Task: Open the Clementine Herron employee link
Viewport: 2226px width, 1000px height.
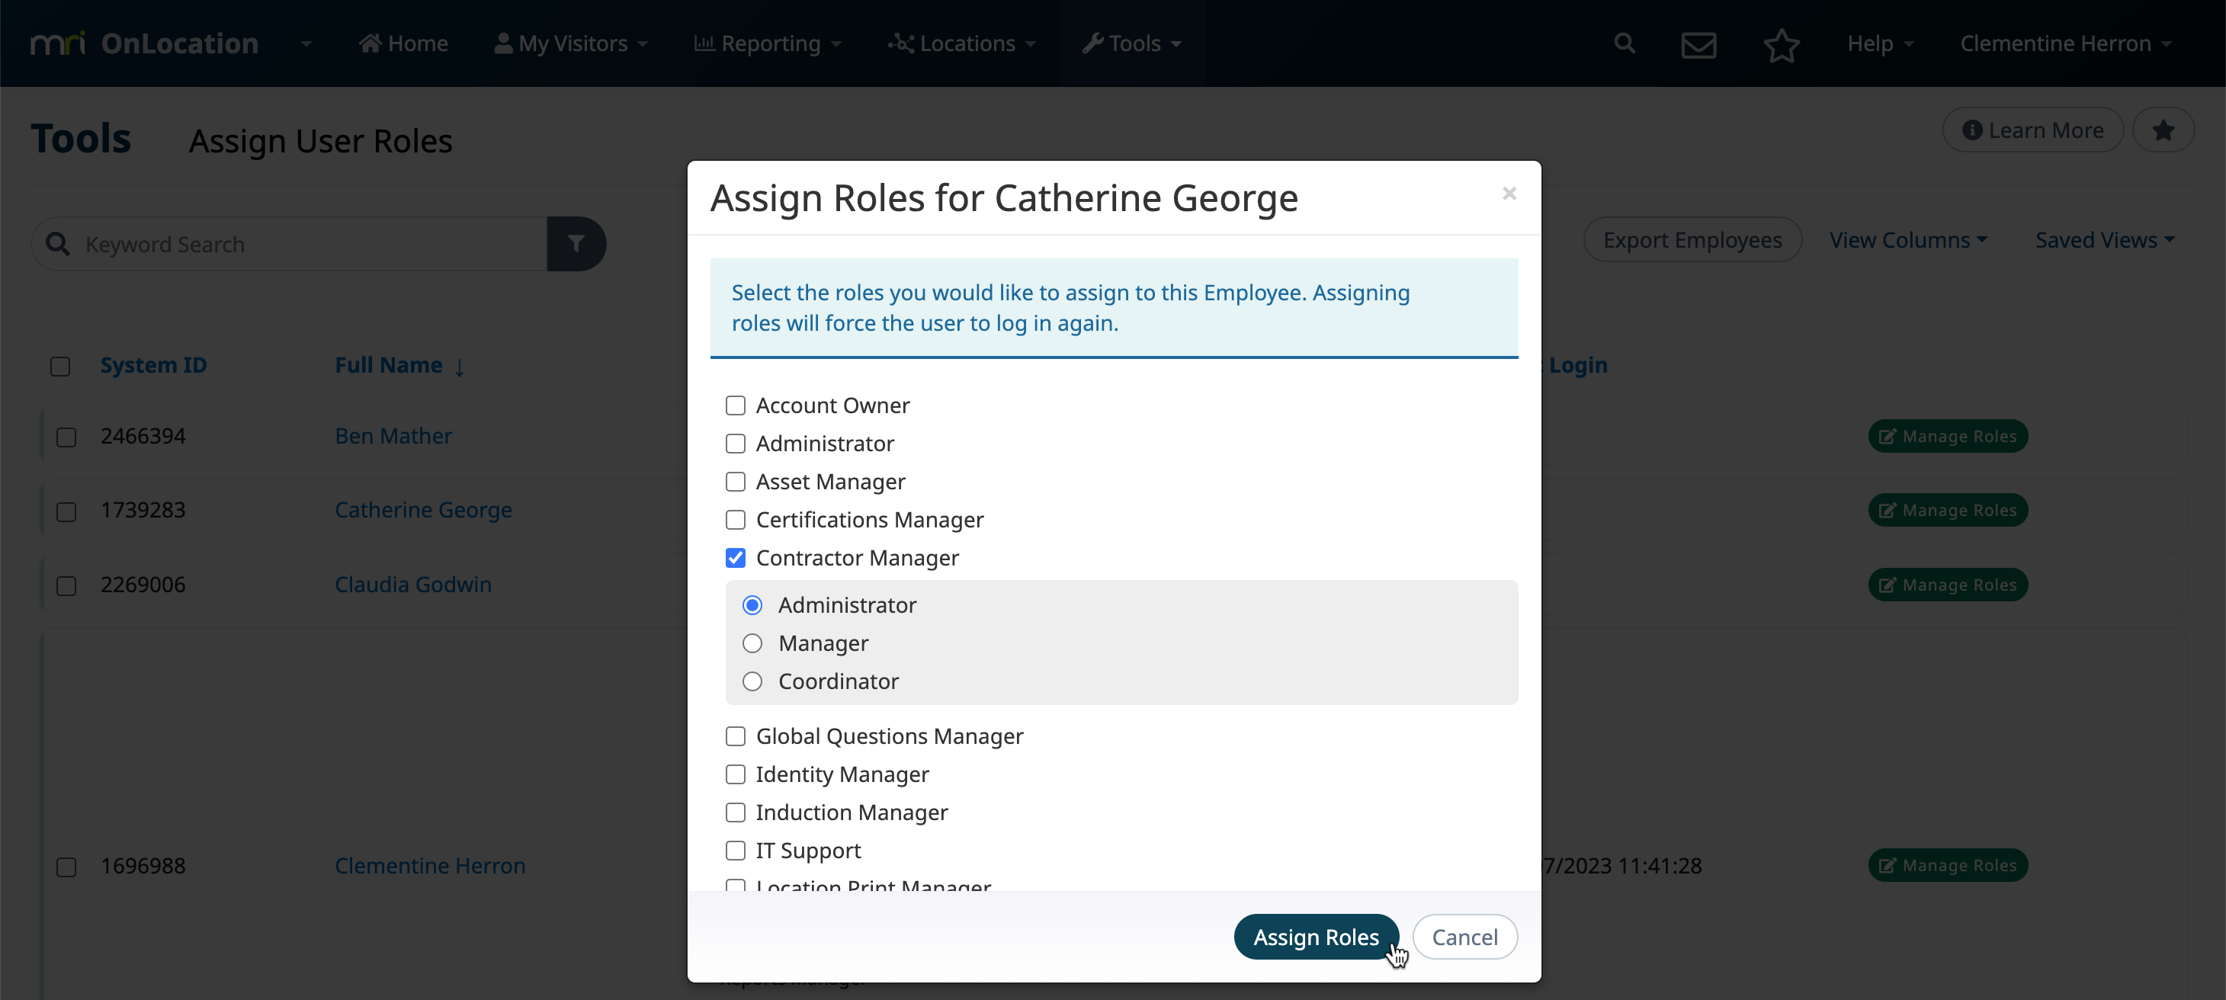Action: (429, 865)
